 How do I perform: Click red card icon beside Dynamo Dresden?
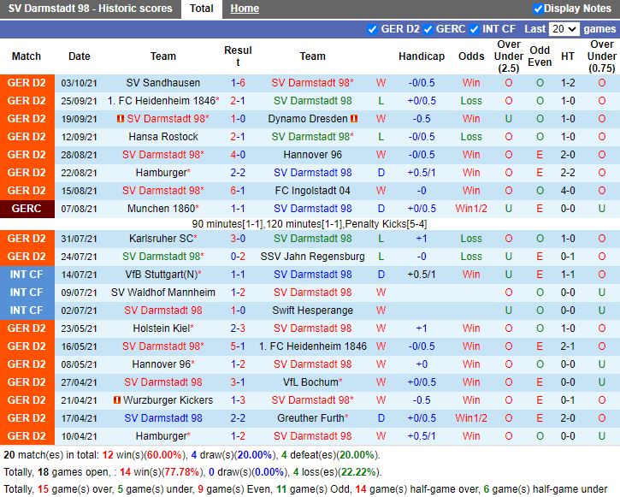354,119
